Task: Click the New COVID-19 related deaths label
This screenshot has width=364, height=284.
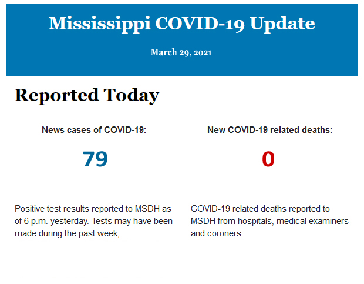Action: pos(269,130)
